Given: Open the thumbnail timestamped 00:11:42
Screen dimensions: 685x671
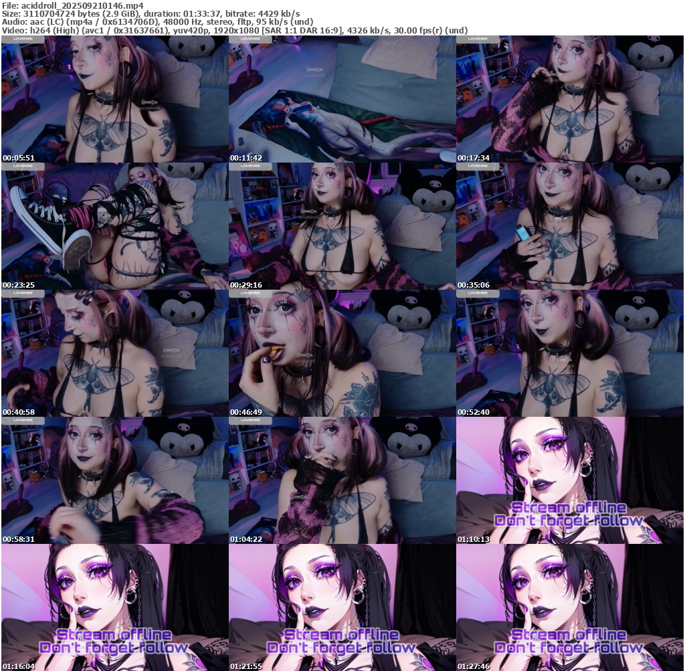Looking at the screenshot, I should [342, 99].
